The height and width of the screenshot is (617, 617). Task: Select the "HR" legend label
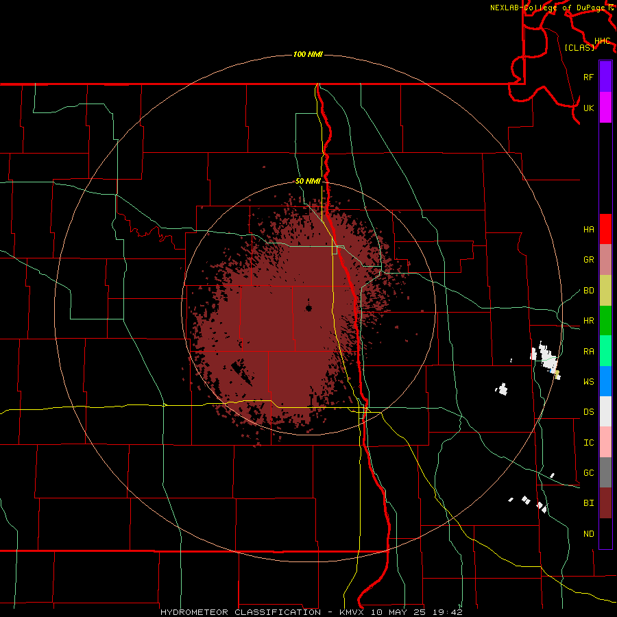coord(588,321)
